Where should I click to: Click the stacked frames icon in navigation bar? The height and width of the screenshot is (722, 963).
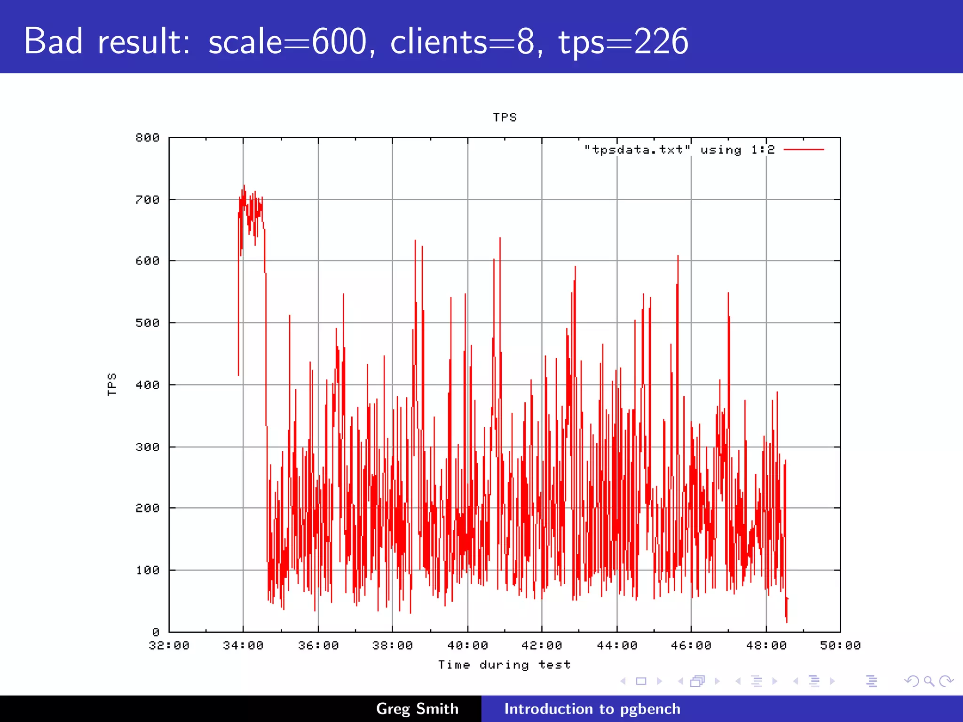pos(698,681)
